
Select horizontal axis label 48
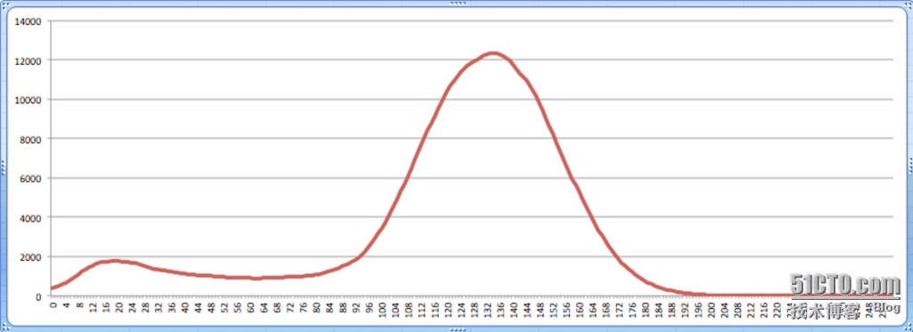point(212,308)
